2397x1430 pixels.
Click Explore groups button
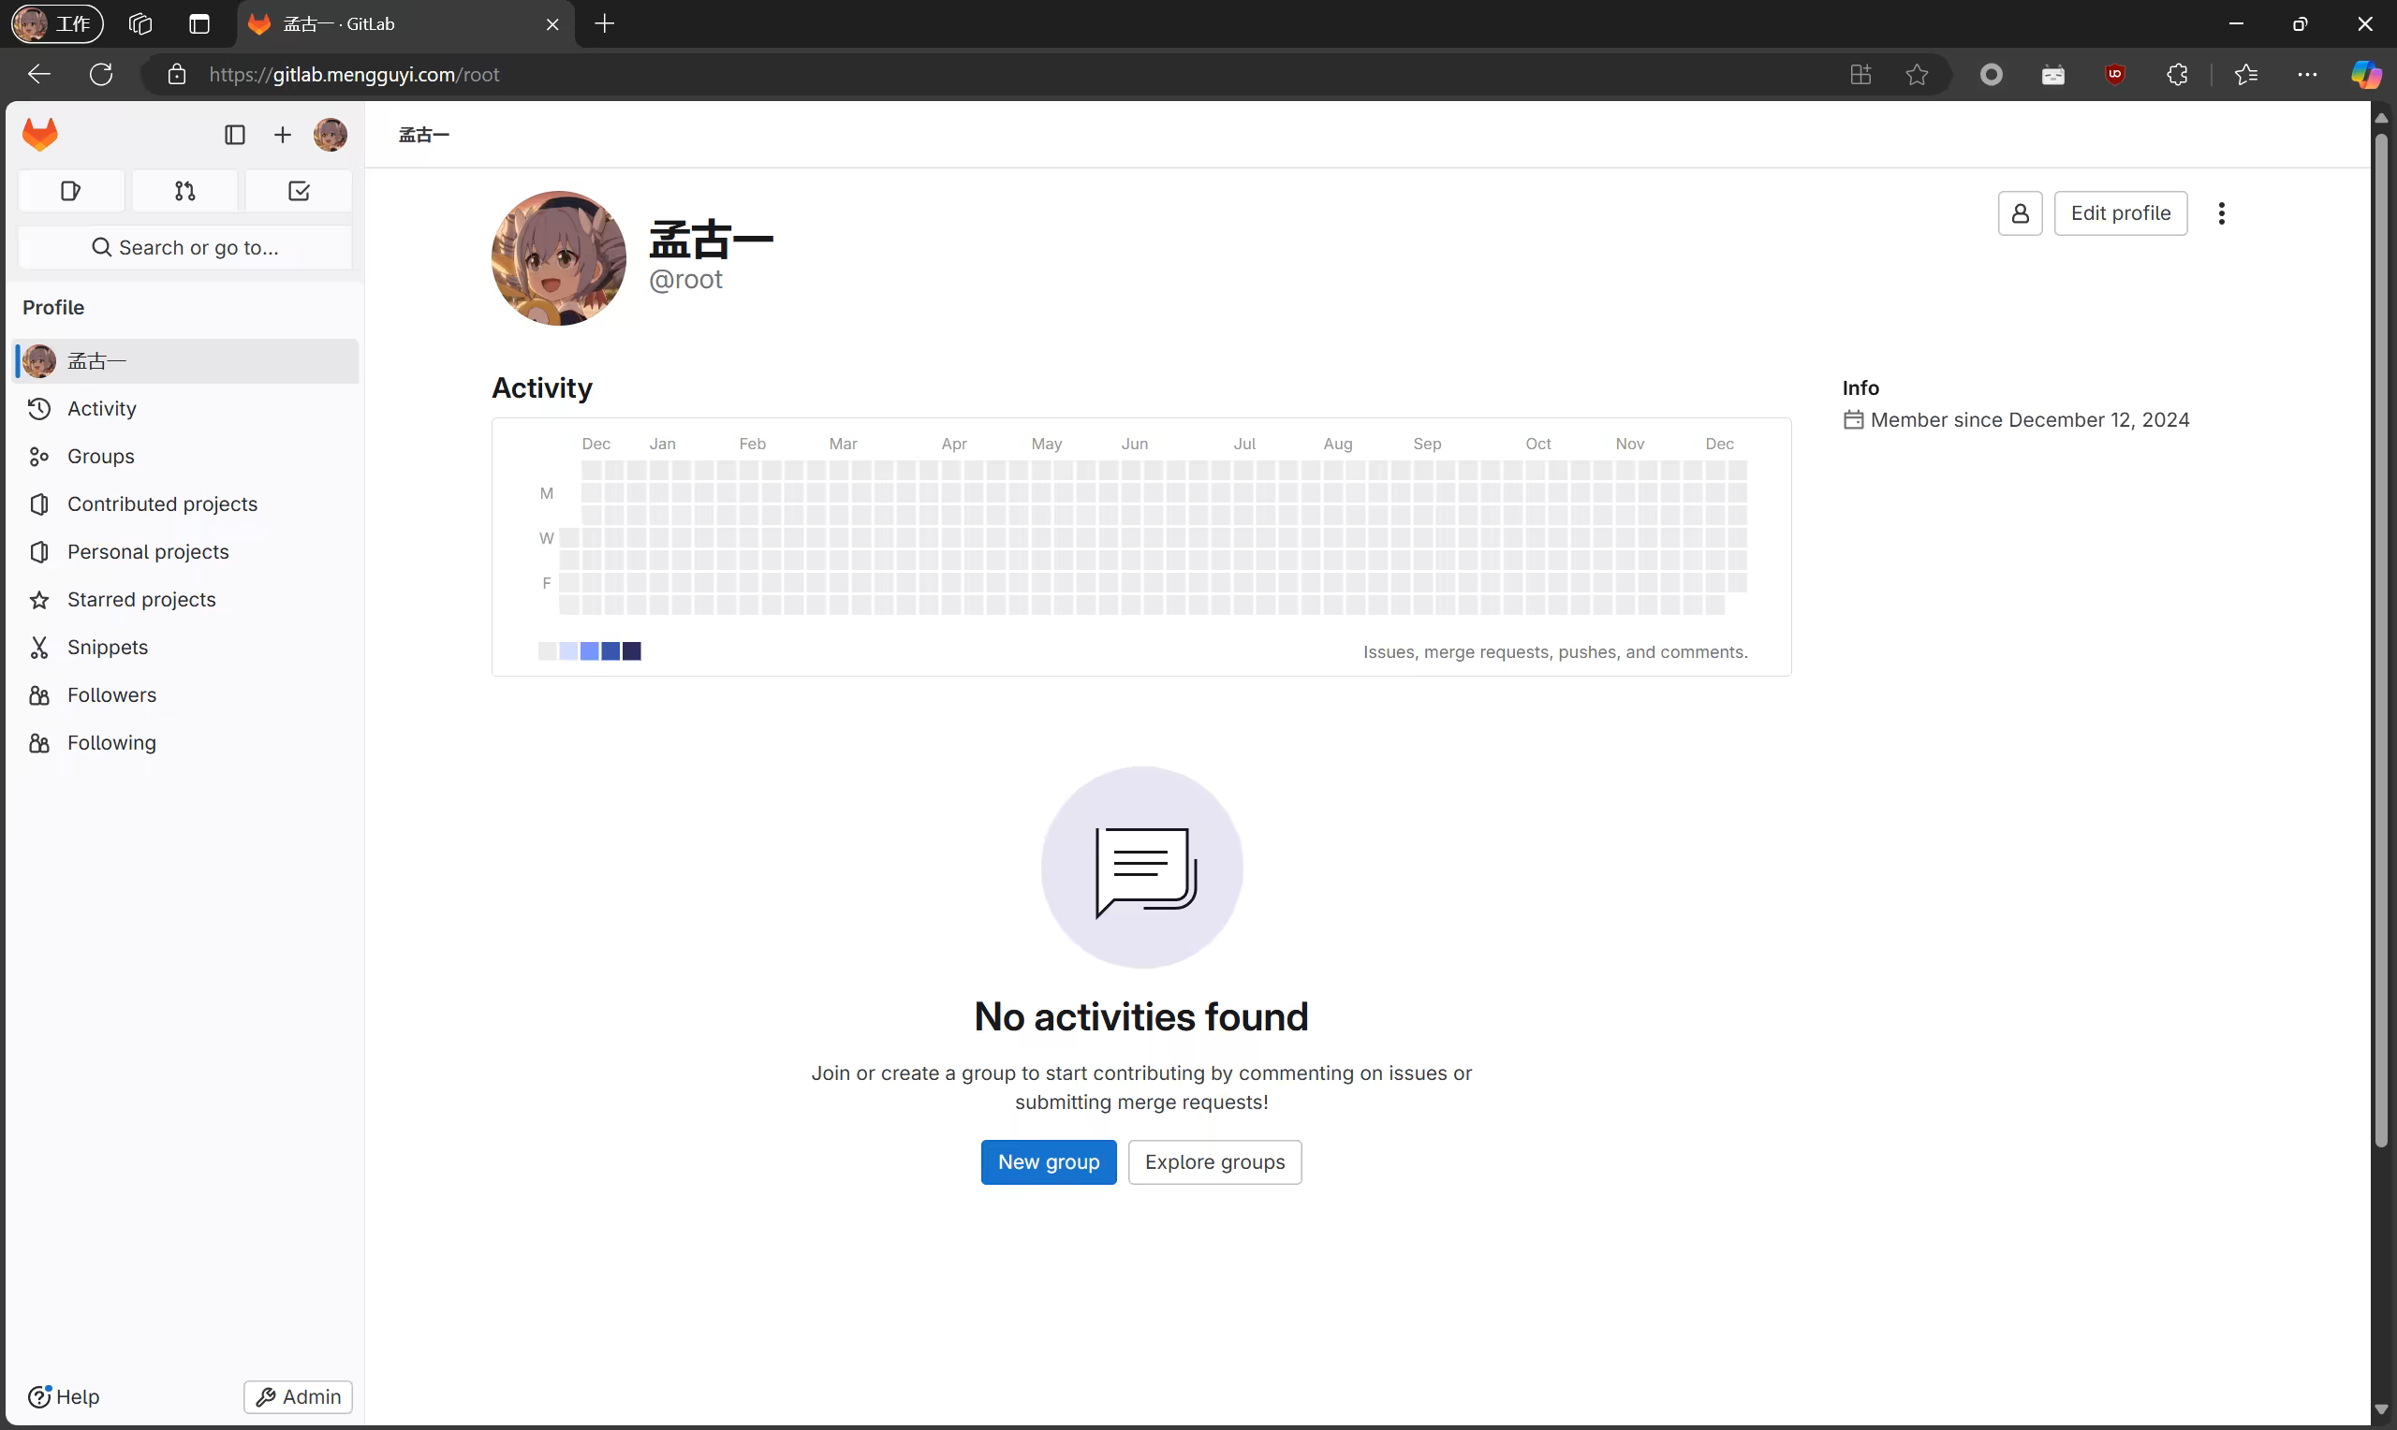pos(1214,1162)
